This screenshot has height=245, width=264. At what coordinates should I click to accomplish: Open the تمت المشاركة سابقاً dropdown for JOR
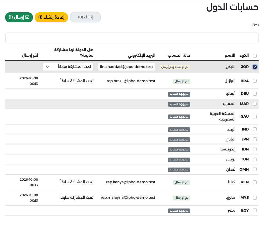click(x=68, y=67)
